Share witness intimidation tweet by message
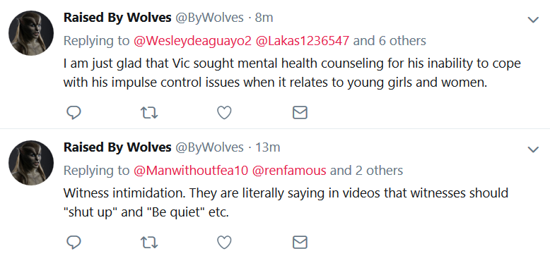 (x=300, y=242)
